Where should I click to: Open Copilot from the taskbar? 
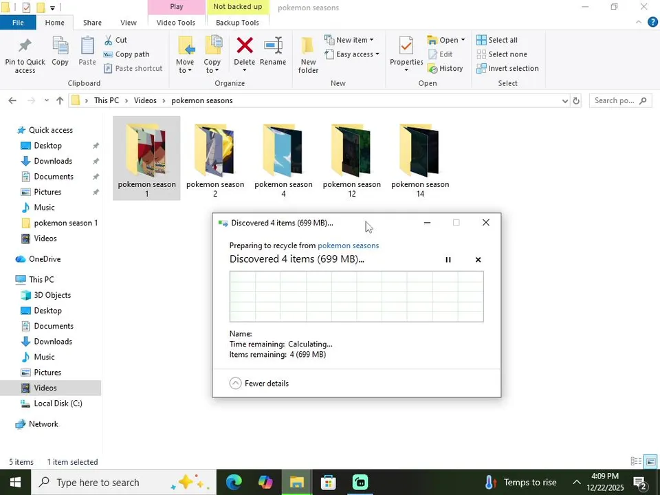pos(265,483)
